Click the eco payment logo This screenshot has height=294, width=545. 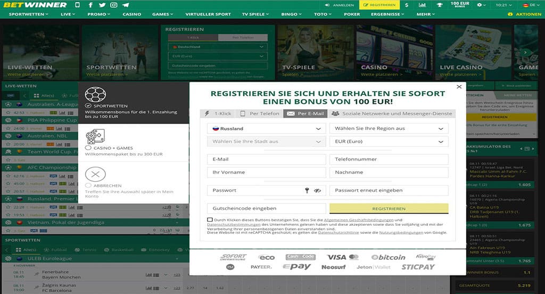click(x=267, y=257)
